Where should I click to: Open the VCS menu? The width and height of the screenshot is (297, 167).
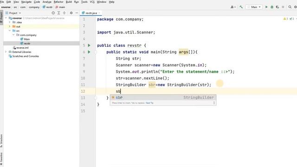coord(92,2)
